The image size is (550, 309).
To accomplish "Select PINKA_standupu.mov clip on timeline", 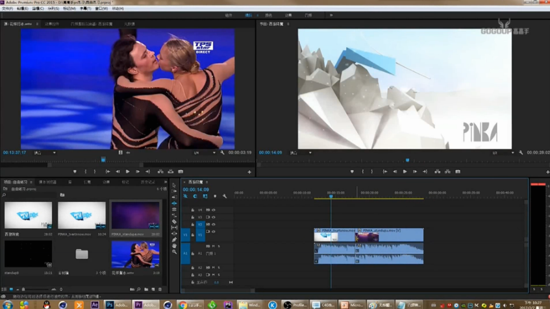I will point(390,235).
